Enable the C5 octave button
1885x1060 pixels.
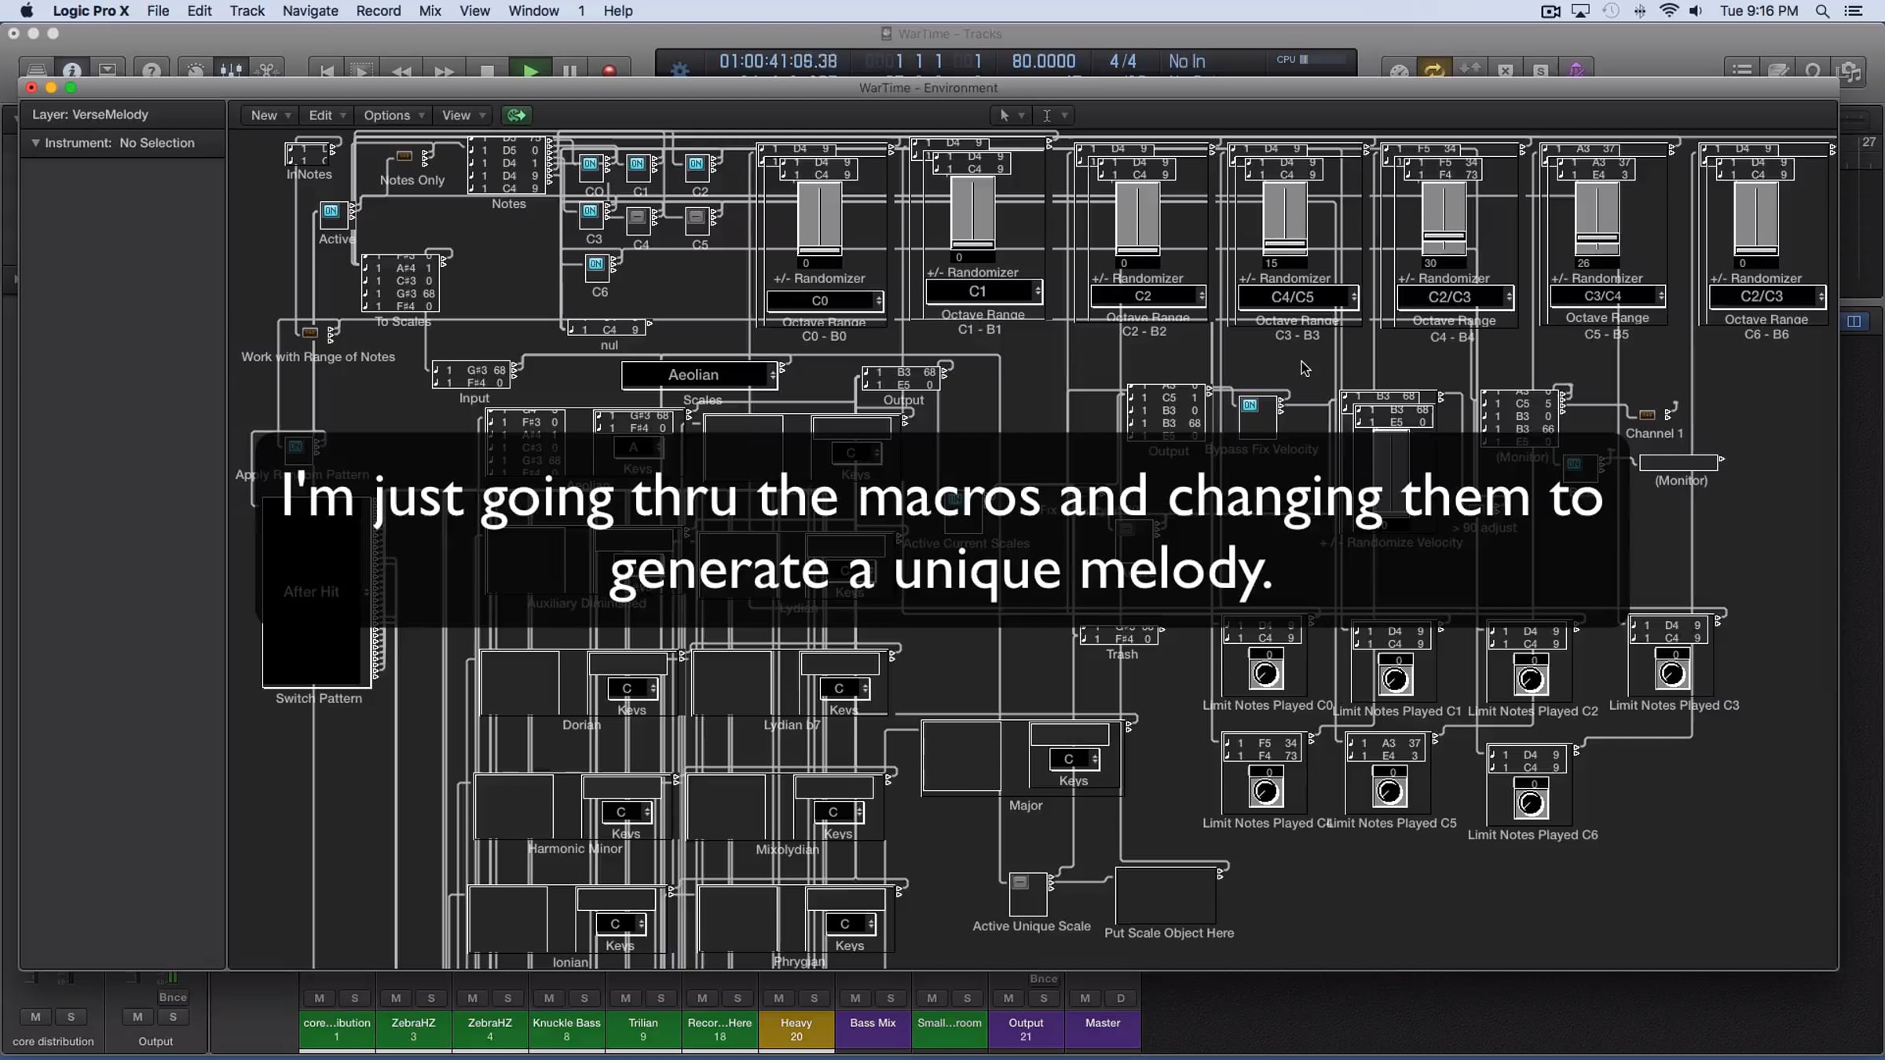pos(696,217)
